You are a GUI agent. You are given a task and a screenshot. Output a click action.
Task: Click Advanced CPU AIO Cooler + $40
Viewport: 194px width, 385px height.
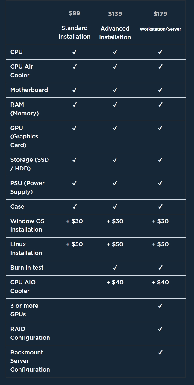point(115,283)
